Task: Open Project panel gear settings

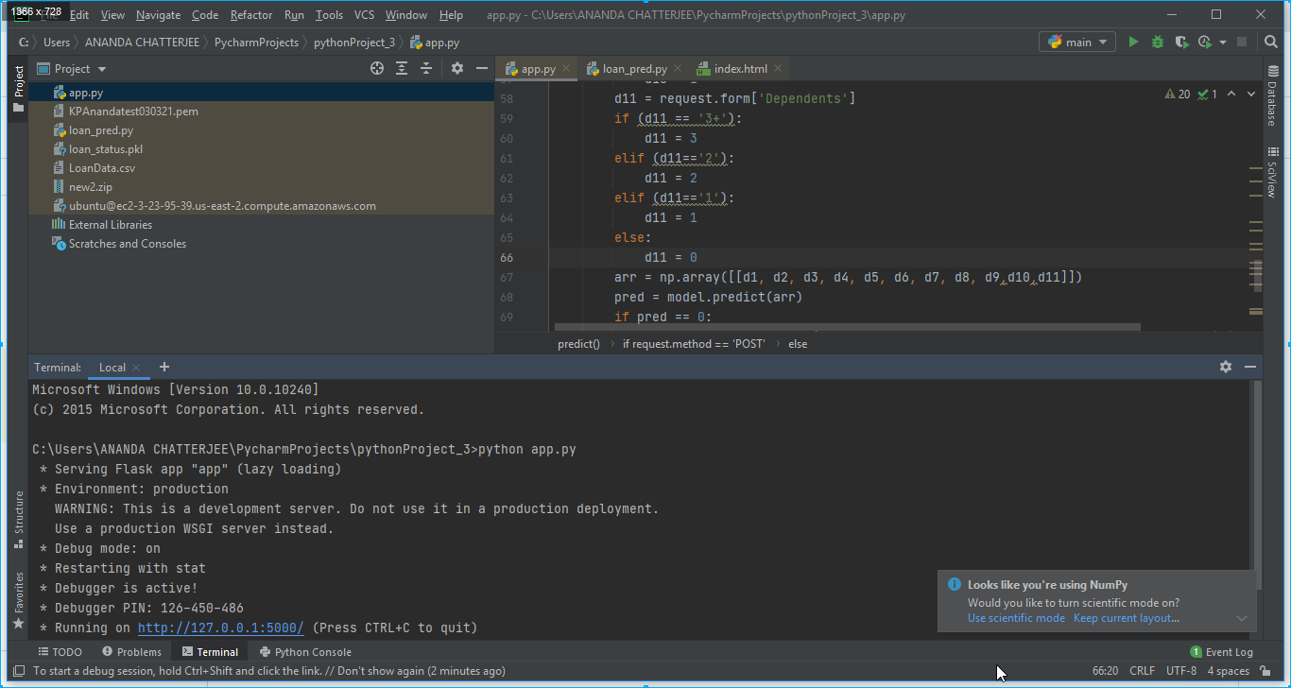Action: [457, 68]
